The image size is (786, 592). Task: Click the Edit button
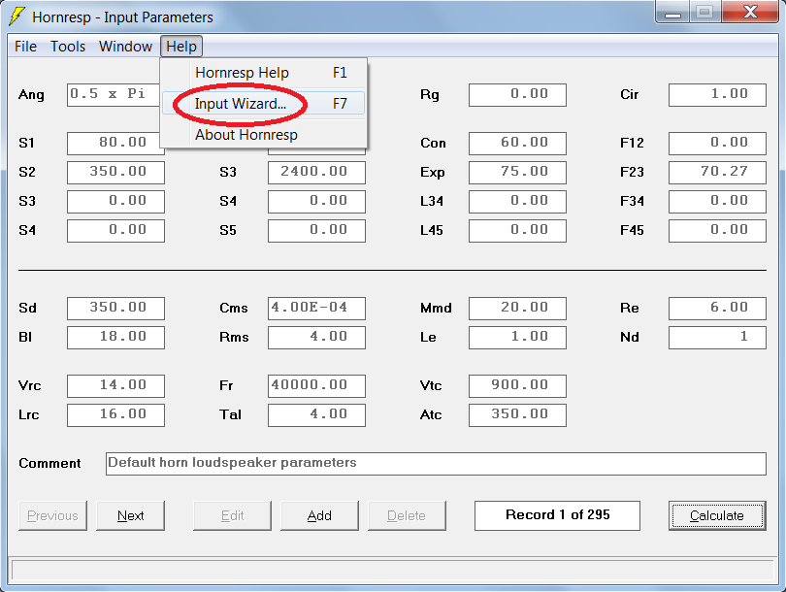coord(232,515)
